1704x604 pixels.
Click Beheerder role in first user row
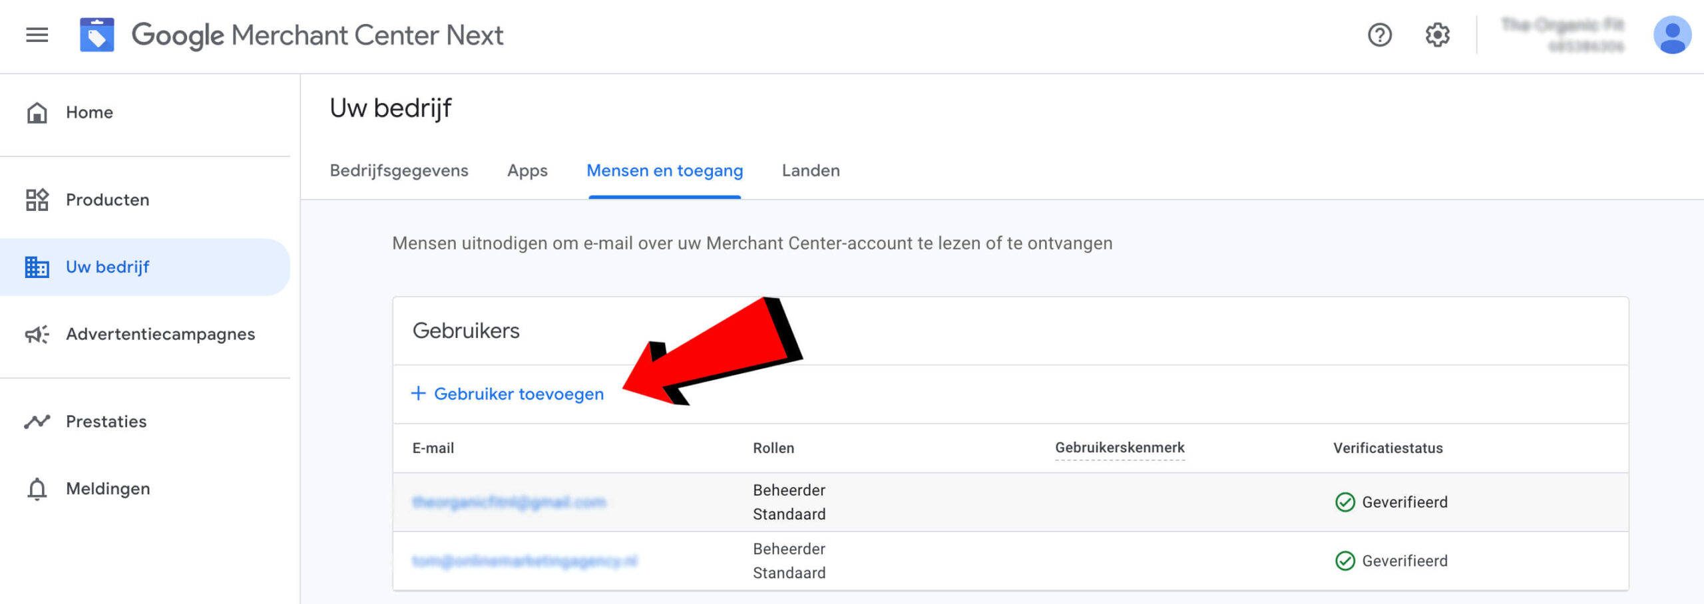point(789,490)
